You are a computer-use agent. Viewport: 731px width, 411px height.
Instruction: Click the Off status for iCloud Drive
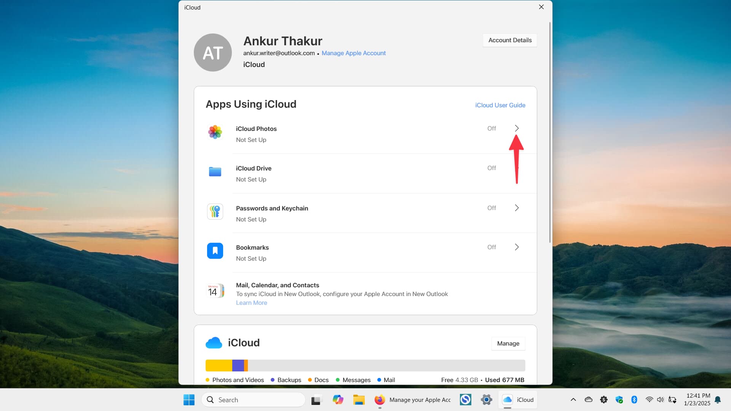492,168
